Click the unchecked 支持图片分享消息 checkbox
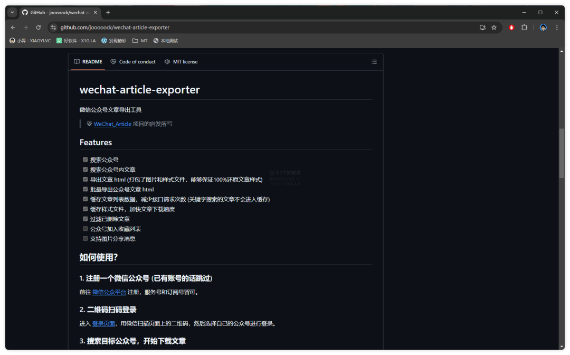Image resolution: width=570 pixels, height=355 pixels. click(85, 238)
